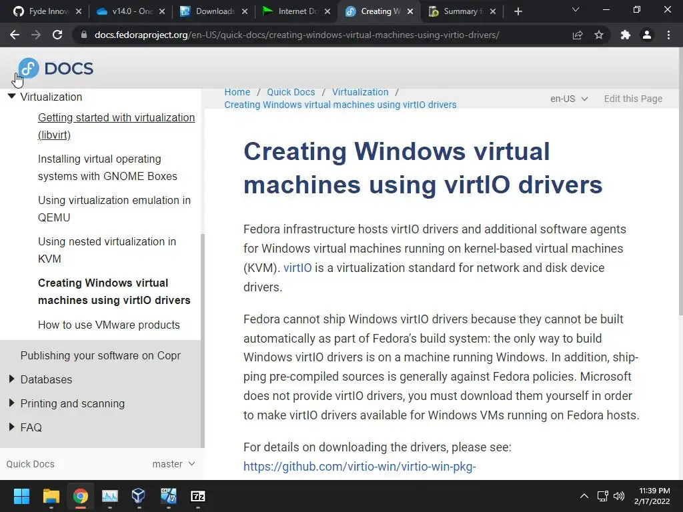This screenshot has width=683, height=512.
Task: Select Creating Windows virtual machines nav item
Action: pyautogui.click(x=114, y=292)
